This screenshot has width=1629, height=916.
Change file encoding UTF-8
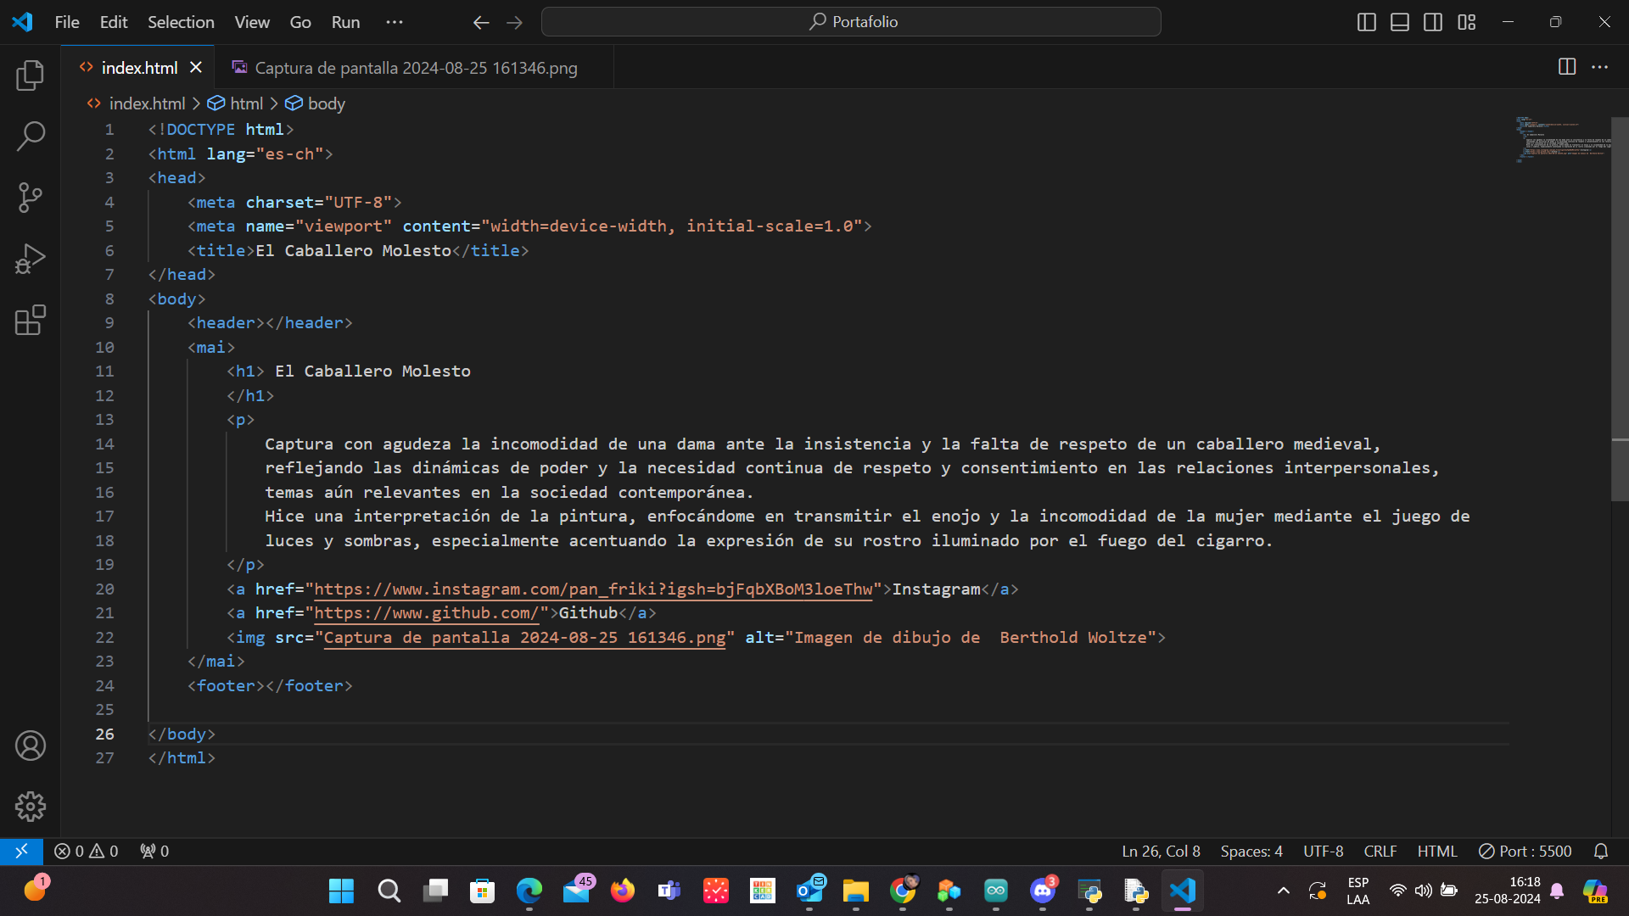(1324, 851)
